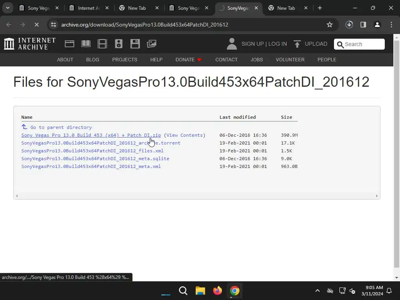Download the Sony Vegas Pro zip file
Screen dimensions: 400x300
click(91, 135)
